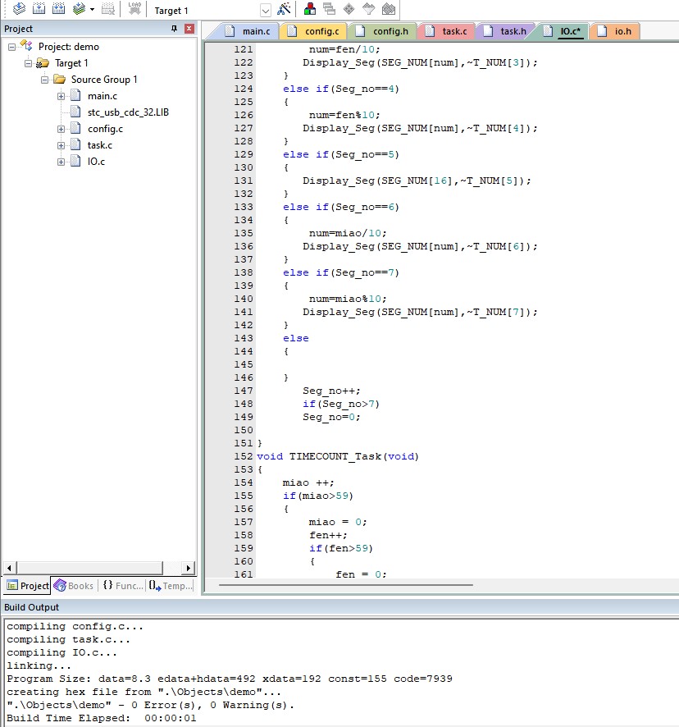Click the greyed Stop Build icon

pyautogui.click(x=108, y=9)
